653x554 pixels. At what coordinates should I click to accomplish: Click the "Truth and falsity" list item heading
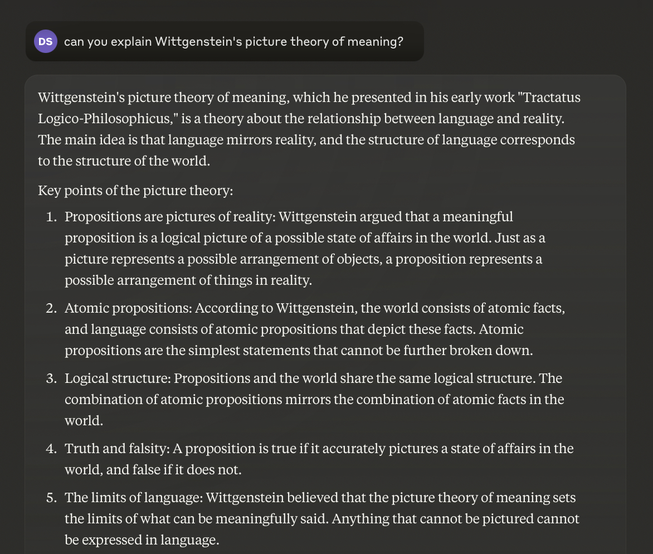tap(116, 449)
